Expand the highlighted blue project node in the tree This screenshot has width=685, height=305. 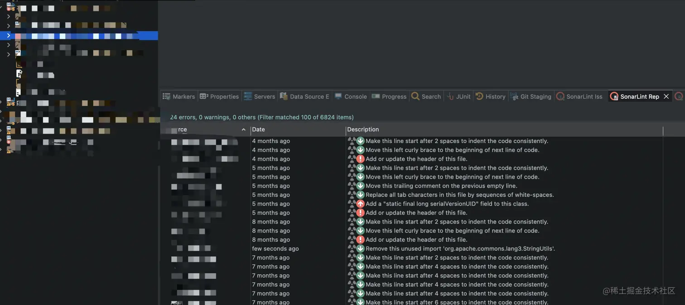click(x=8, y=35)
